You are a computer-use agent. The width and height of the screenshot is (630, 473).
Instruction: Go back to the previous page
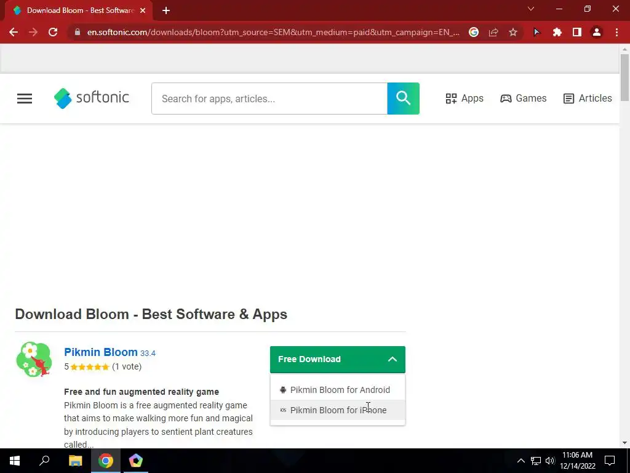pyautogui.click(x=14, y=32)
